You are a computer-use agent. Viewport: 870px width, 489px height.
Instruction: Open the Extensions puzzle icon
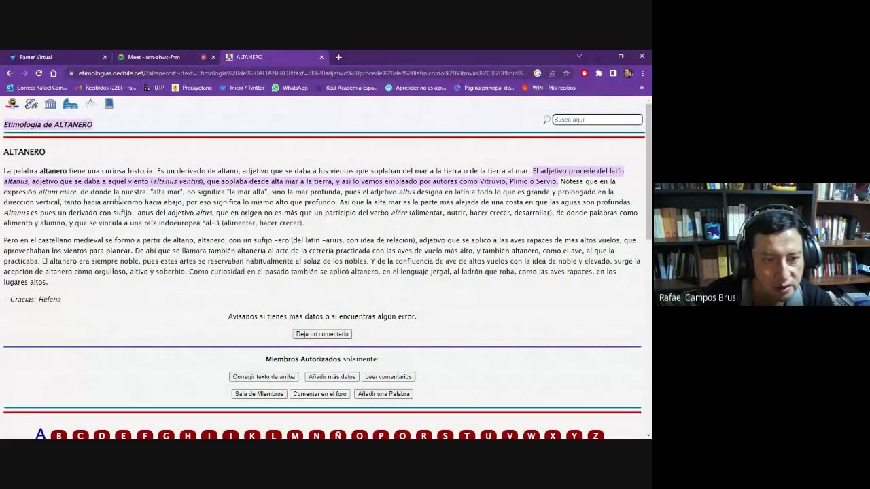[599, 73]
